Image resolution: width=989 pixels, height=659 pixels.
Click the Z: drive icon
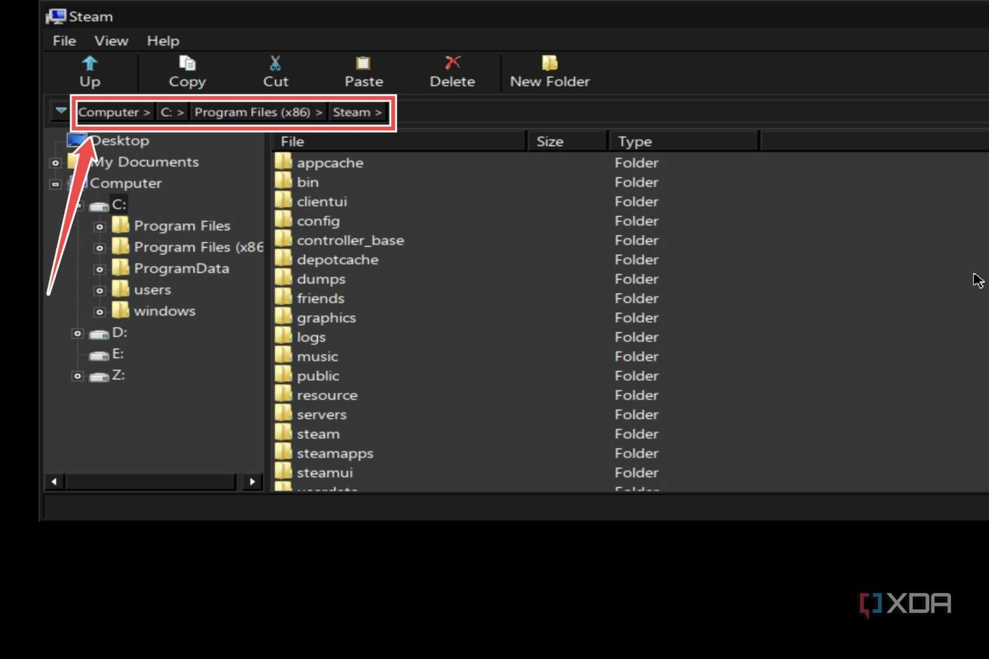click(99, 376)
